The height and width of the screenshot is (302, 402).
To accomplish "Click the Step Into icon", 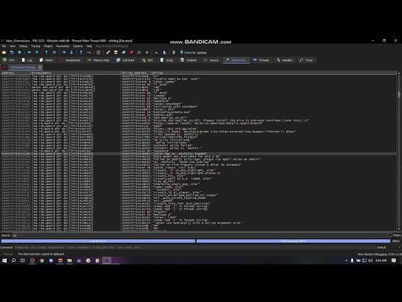I will pyautogui.click(x=46, y=52).
